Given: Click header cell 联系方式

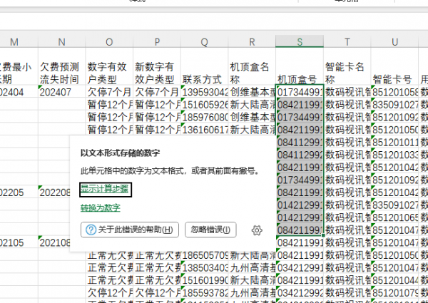Looking at the screenshot, I should [204, 66].
